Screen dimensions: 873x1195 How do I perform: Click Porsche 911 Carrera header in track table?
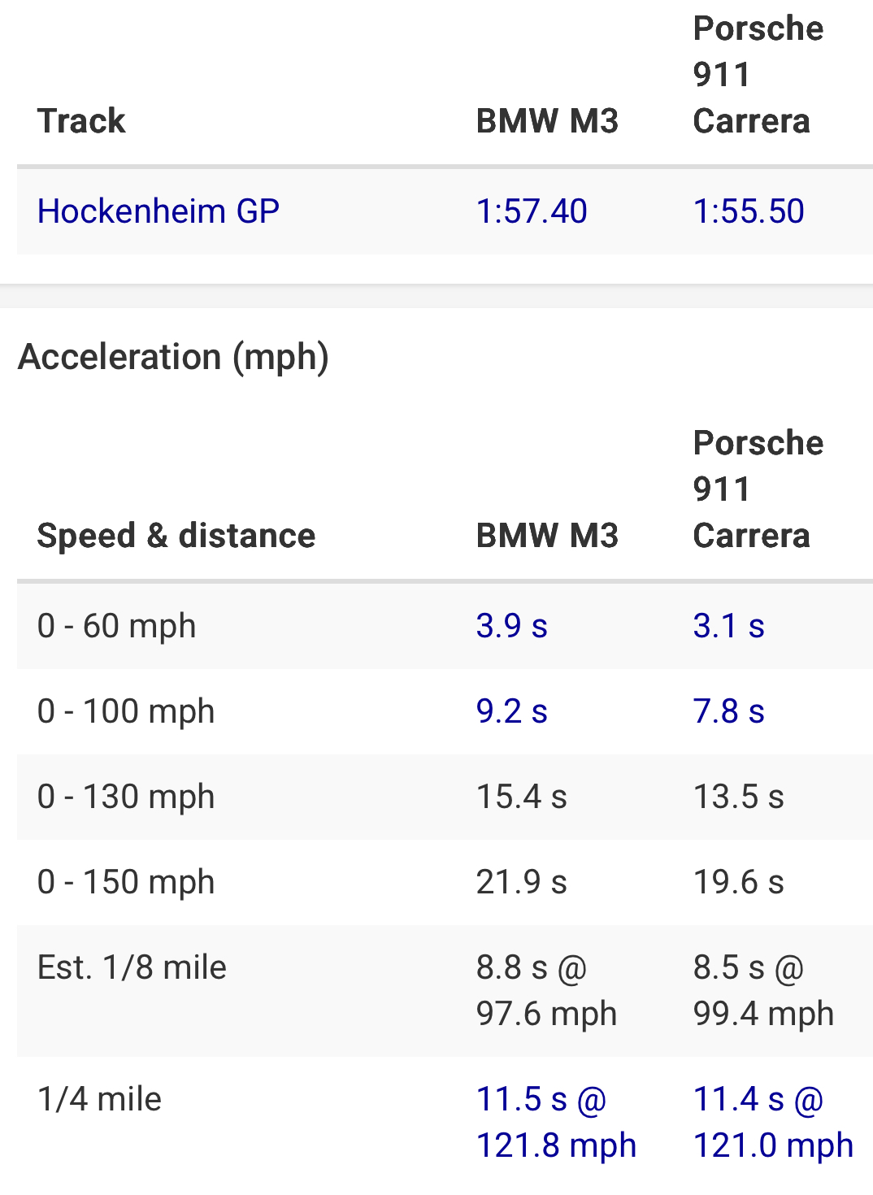click(x=758, y=75)
